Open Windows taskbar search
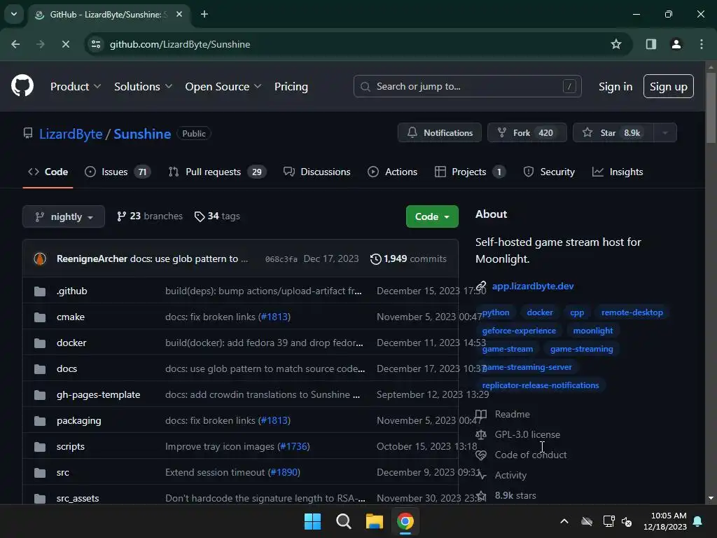 point(343,521)
